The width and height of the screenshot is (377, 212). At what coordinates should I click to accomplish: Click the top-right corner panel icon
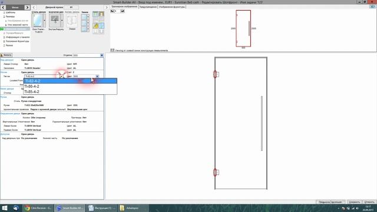point(373,6)
